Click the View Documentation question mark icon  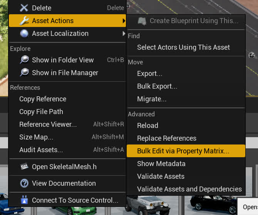pos(24,183)
